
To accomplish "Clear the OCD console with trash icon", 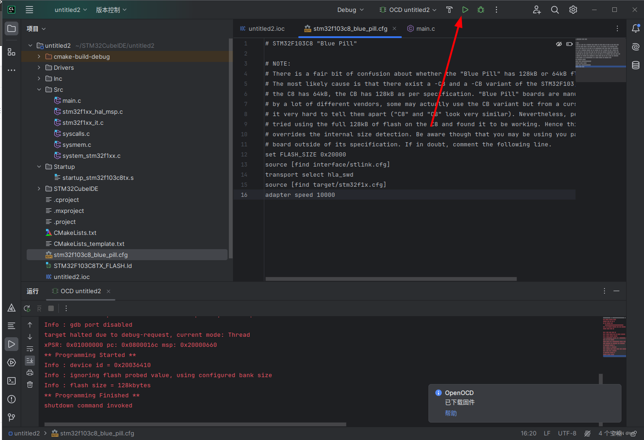I will click(29, 384).
